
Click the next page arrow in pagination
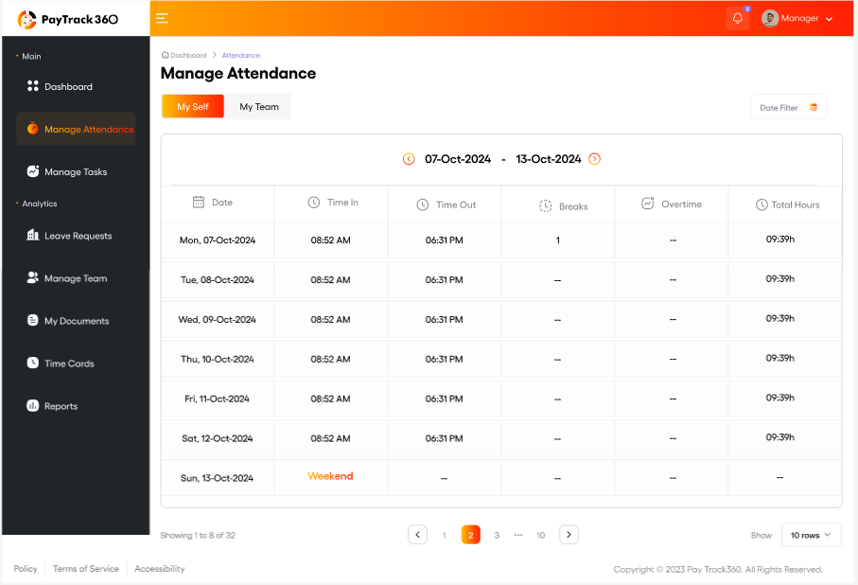click(x=569, y=535)
